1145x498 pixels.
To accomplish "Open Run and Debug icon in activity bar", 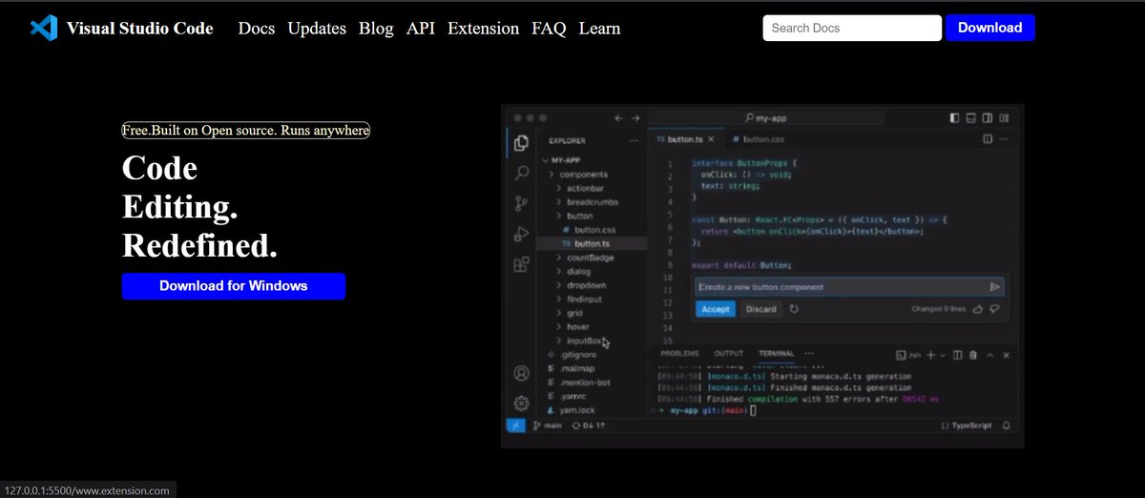I will point(522,234).
